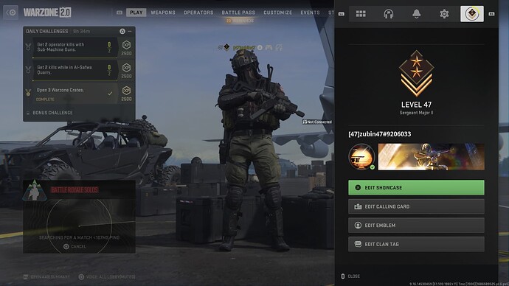Click BATTLE ROYALE SOLOS title
Screen dimensions: 509x286
[x=75, y=190]
